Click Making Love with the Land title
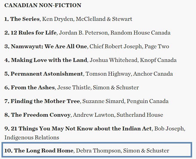This screenshot has width=196, height=159. (49, 60)
